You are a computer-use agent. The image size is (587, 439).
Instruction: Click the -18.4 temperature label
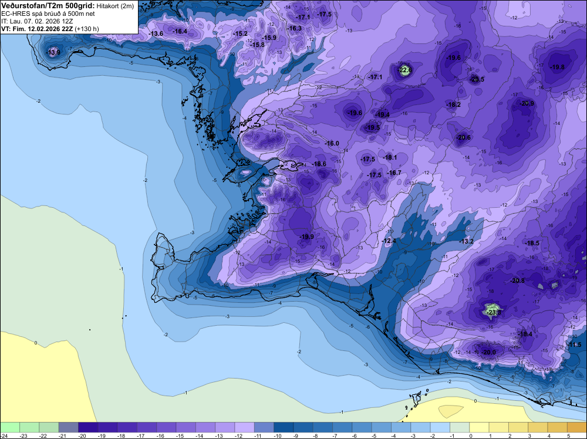(525, 334)
